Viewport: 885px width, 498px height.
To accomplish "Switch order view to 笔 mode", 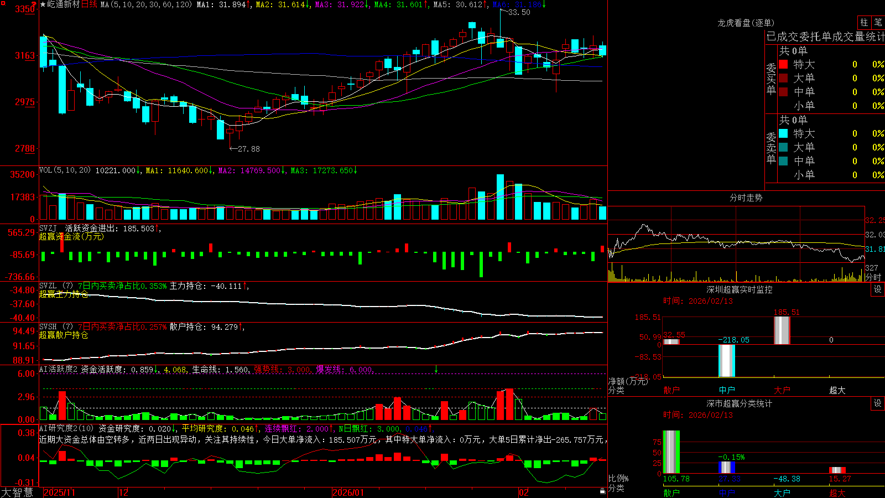I will (878, 22).
